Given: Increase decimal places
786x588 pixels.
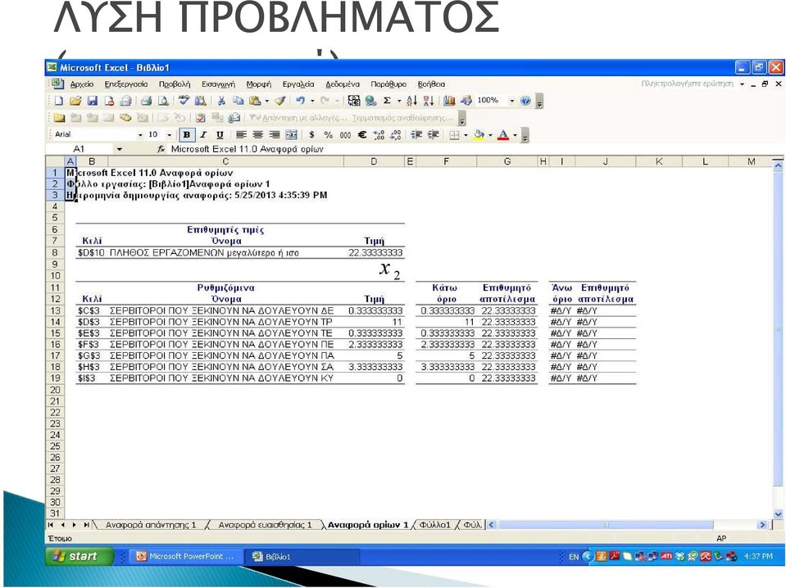Looking at the screenshot, I should pos(379,135).
